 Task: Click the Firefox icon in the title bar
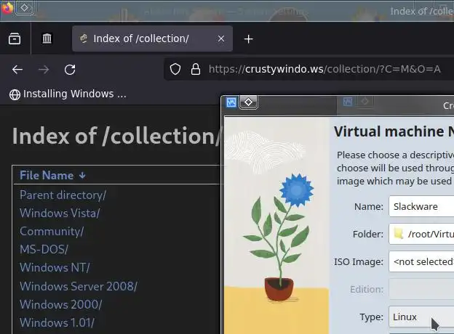point(7,8)
